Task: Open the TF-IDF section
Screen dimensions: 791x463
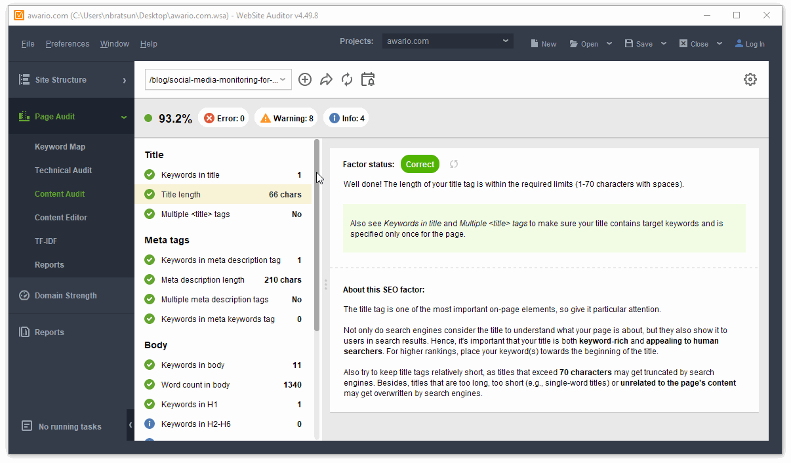Action: point(46,241)
